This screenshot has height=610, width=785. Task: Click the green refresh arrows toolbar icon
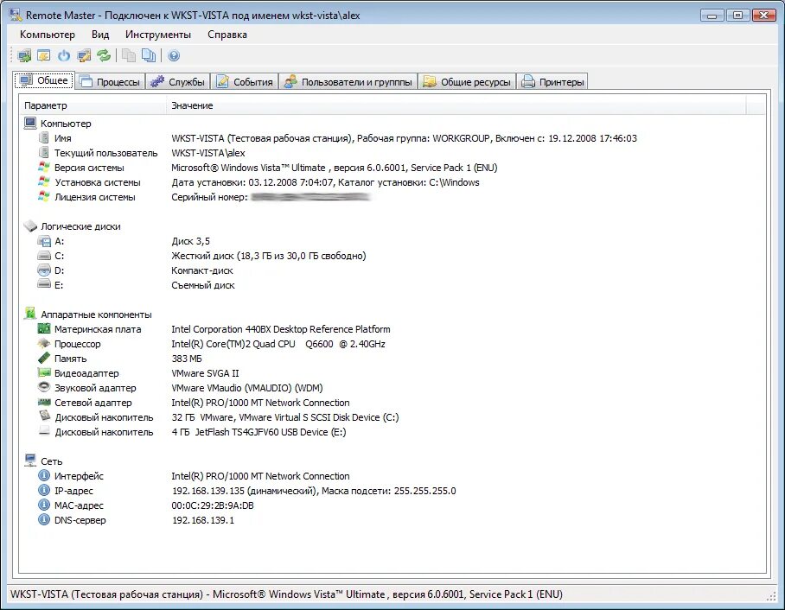point(104,55)
